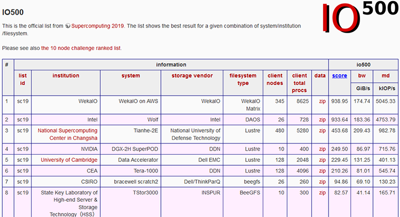400x217 pixels.
Task: Click the IO500 logo image
Action: click(360, 17)
